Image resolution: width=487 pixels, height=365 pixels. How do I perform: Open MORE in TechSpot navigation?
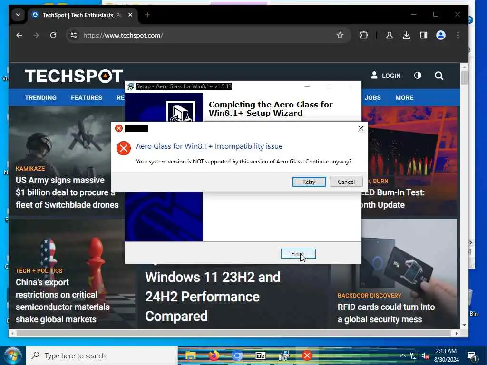[x=404, y=97]
